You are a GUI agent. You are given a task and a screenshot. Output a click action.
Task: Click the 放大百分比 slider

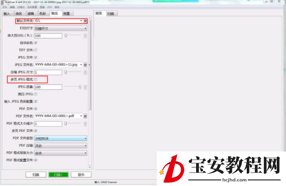click(73, 36)
